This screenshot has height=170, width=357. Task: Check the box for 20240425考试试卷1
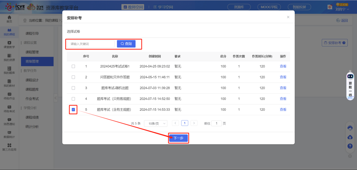click(x=73, y=66)
